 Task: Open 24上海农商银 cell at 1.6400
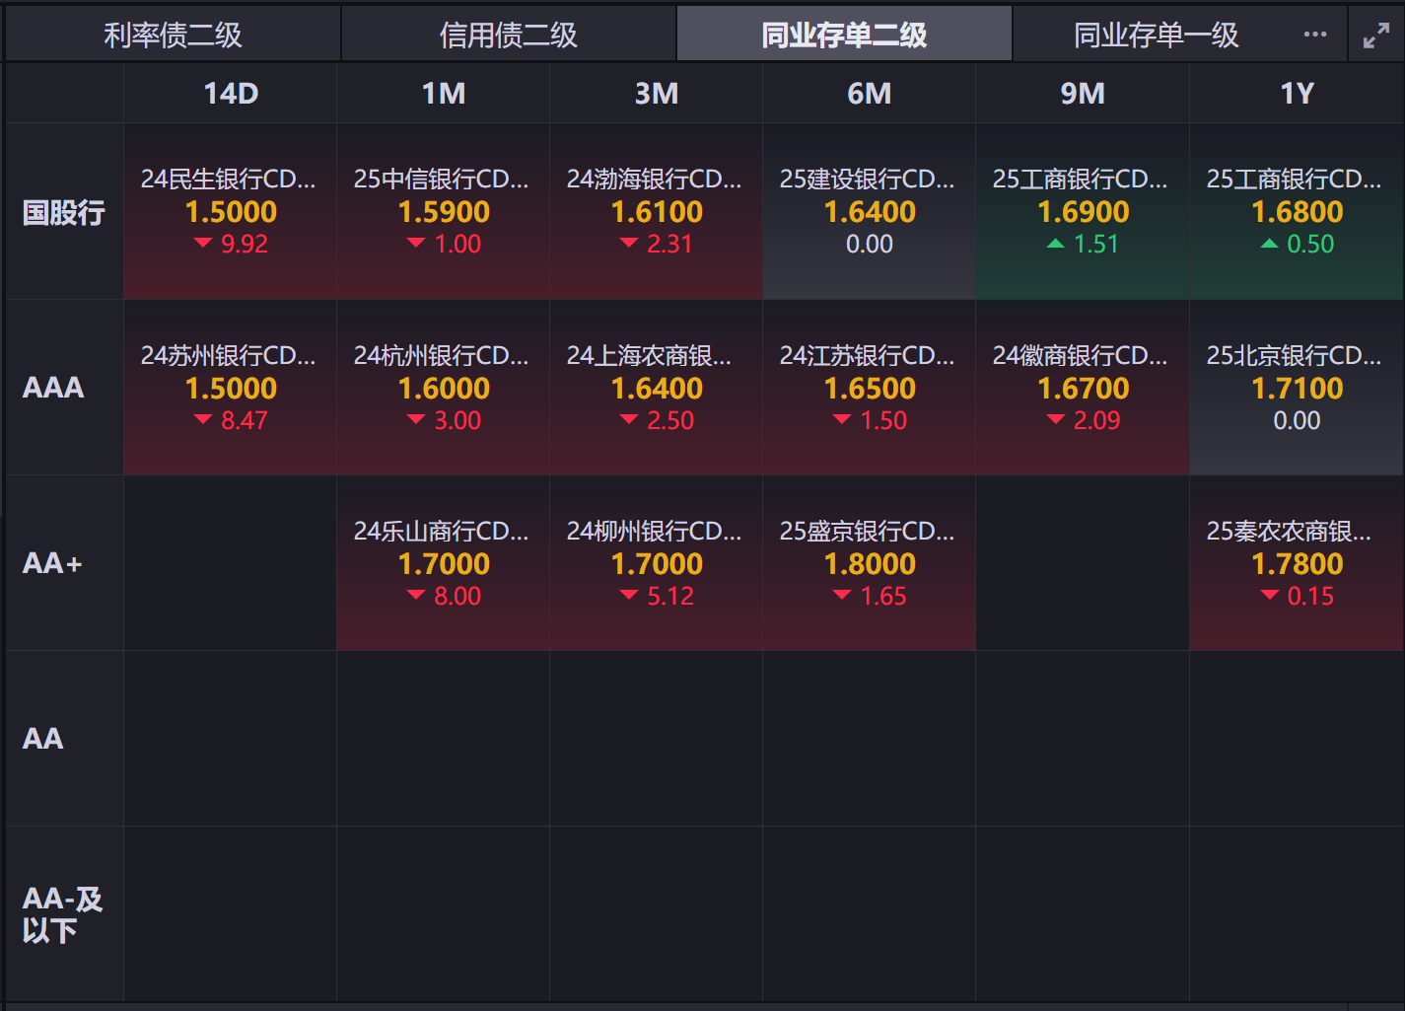pos(657,388)
